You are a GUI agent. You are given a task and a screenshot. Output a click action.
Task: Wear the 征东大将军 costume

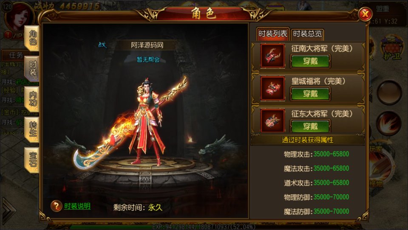[x=310, y=126]
